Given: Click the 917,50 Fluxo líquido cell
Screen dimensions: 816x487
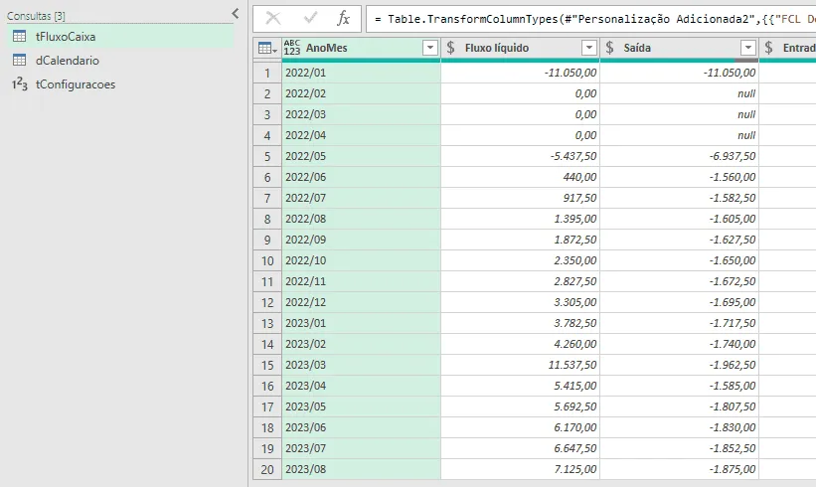Looking at the screenshot, I should (x=521, y=198).
